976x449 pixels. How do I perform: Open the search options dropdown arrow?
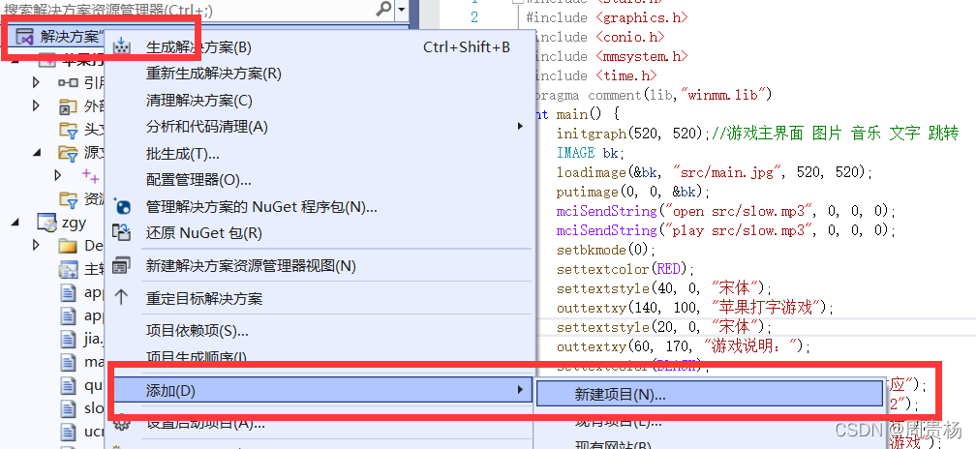point(402,10)
